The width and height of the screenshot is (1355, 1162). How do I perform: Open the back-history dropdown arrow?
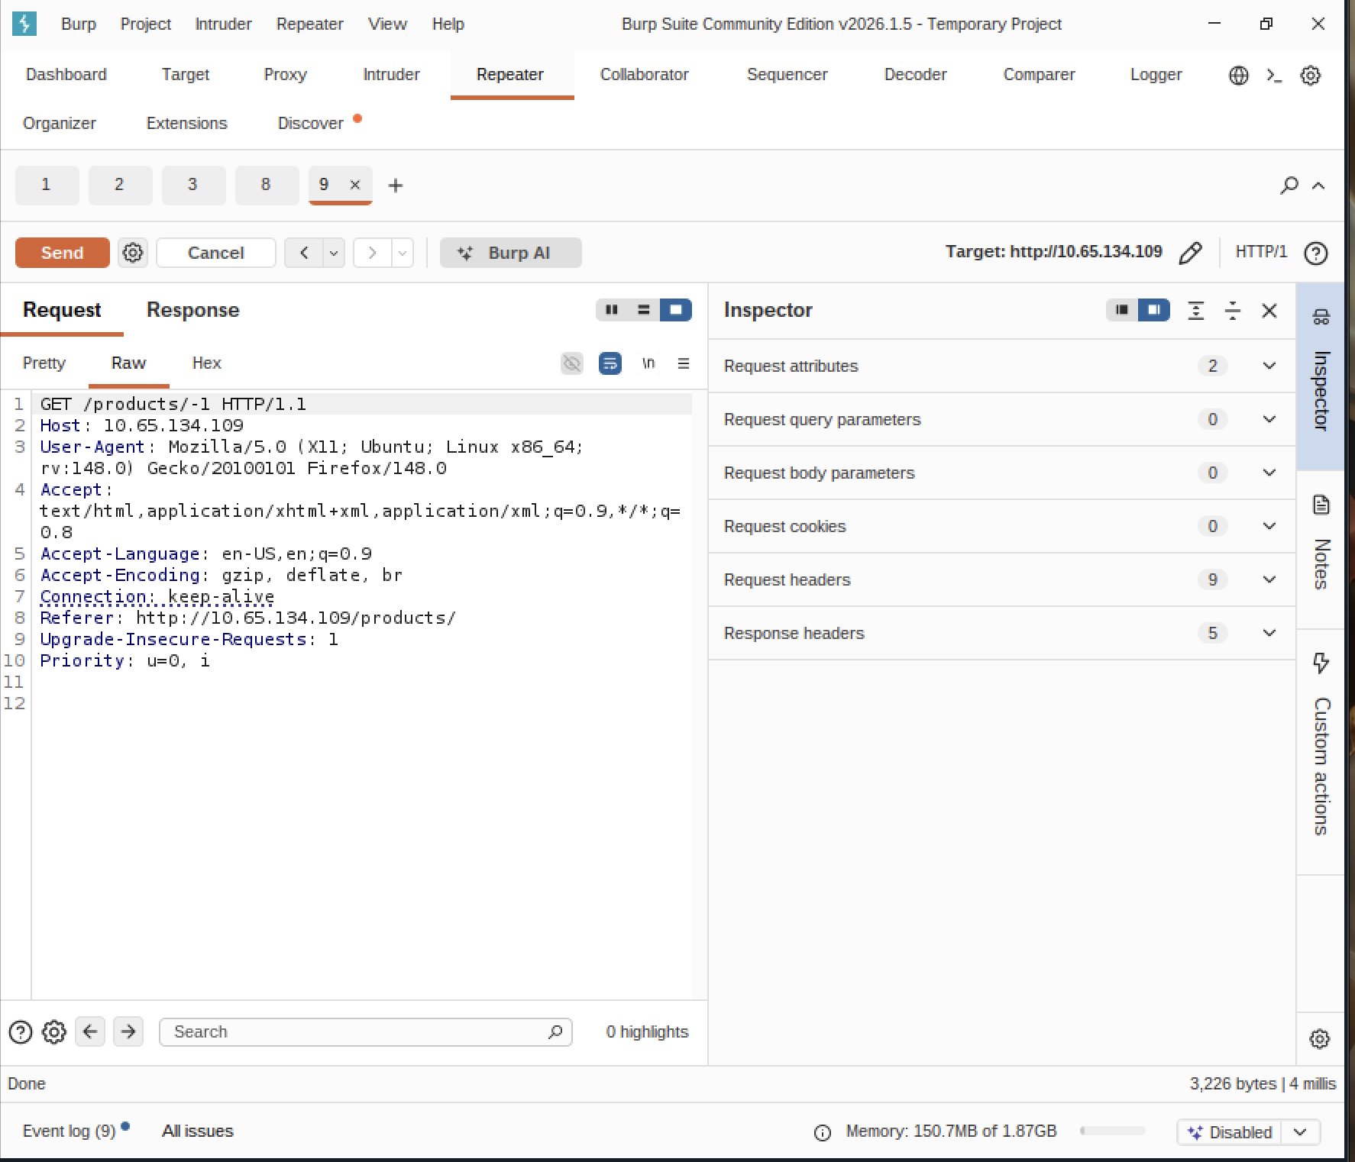point(334,253)
